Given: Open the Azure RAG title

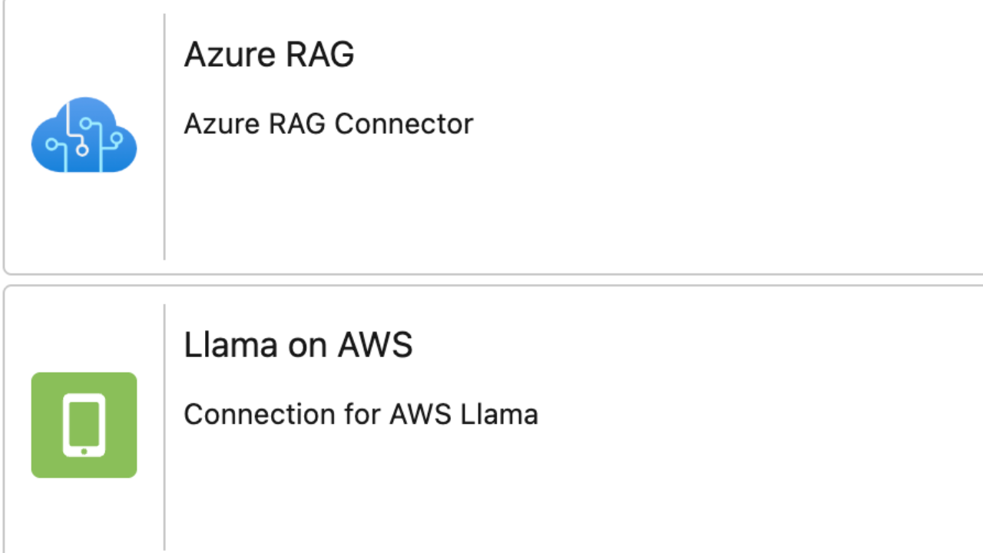Looking at the screenshot, I should coord(269,55).
